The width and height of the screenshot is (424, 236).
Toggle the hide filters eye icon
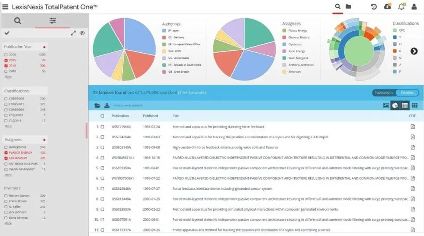click(82, 33)
